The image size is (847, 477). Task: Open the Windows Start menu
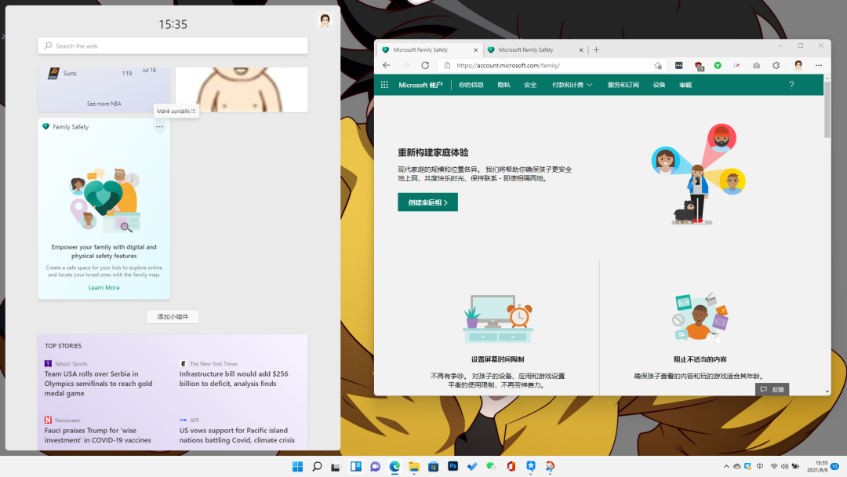point(298,466)
